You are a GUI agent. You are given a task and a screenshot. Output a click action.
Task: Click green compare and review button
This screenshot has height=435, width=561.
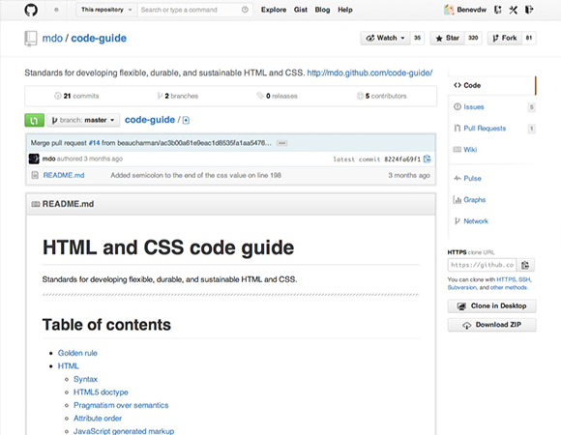coord(35,120)
